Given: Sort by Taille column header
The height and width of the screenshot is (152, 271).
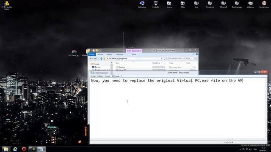Looking at the screenshot, I should [188, 63].
